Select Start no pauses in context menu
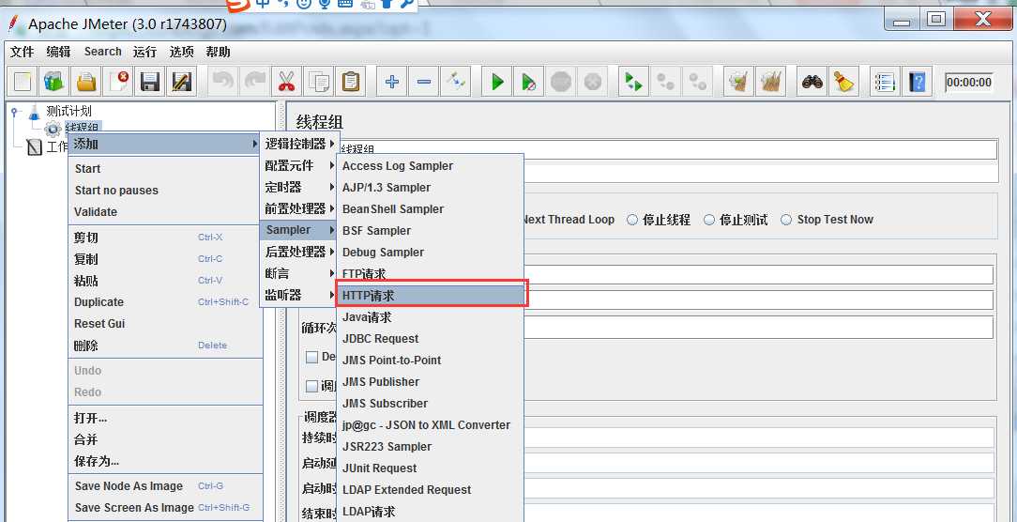 click(165, 191)
